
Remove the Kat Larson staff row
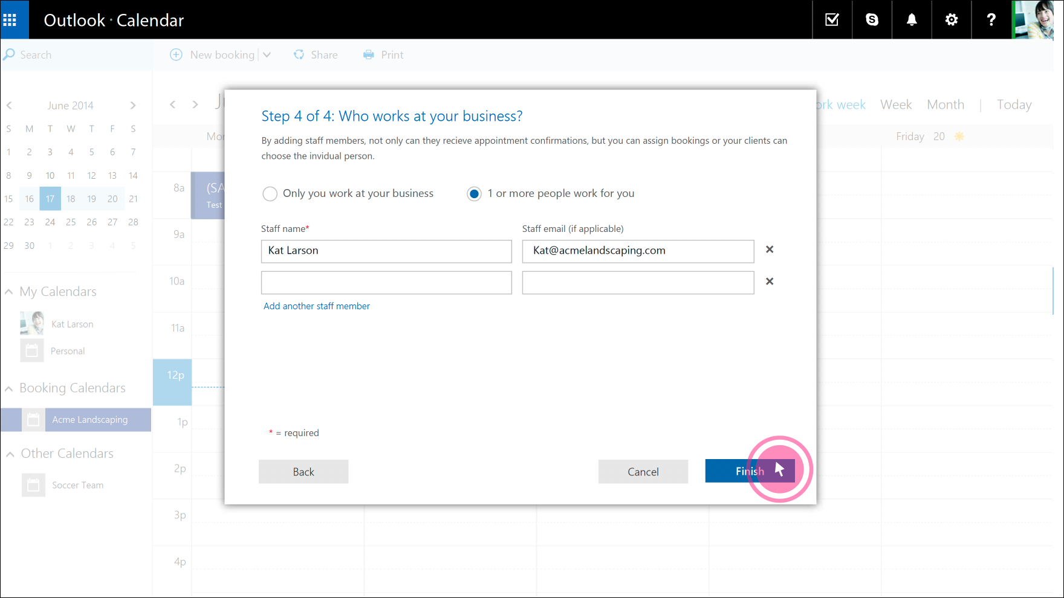click(x=770, y=249)
